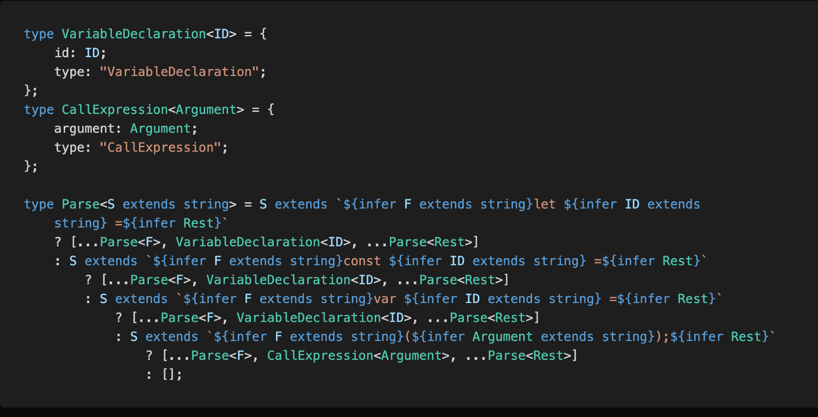Click the "id: ID;" property line

pos(80,53)
